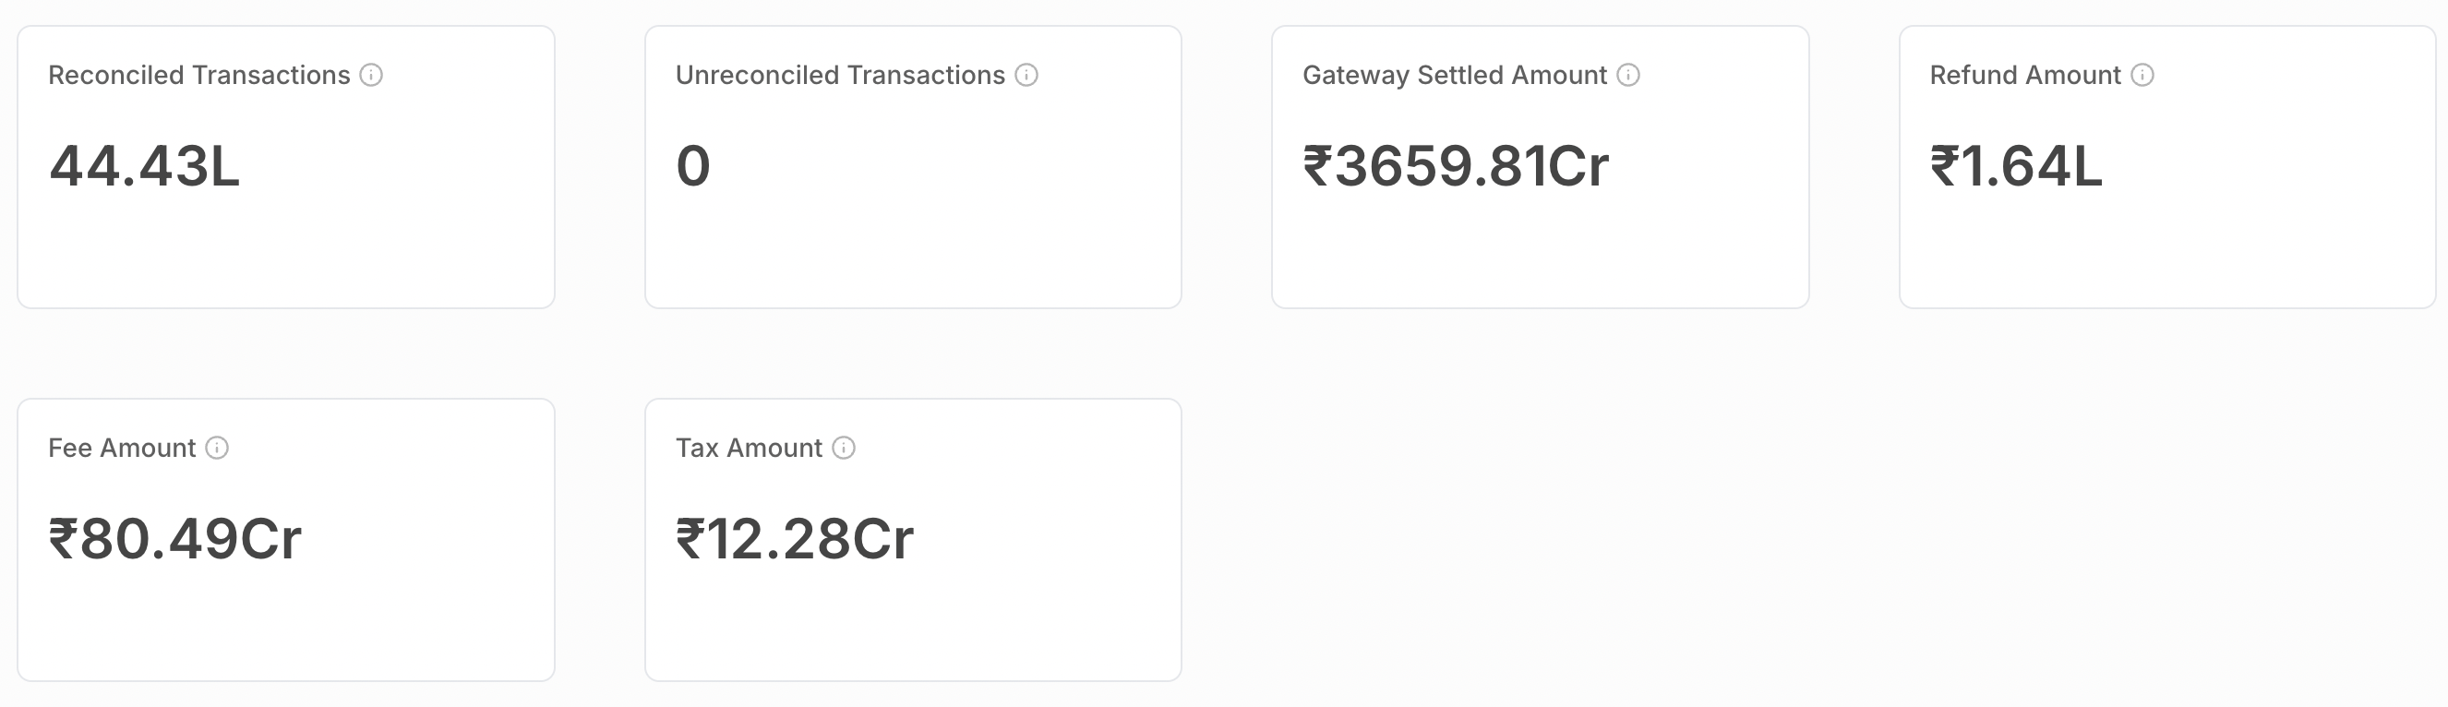Click the Unreconciled Transactions info icon
The height and width of the screenshot is (707, 2448).
coord(1026,75)
